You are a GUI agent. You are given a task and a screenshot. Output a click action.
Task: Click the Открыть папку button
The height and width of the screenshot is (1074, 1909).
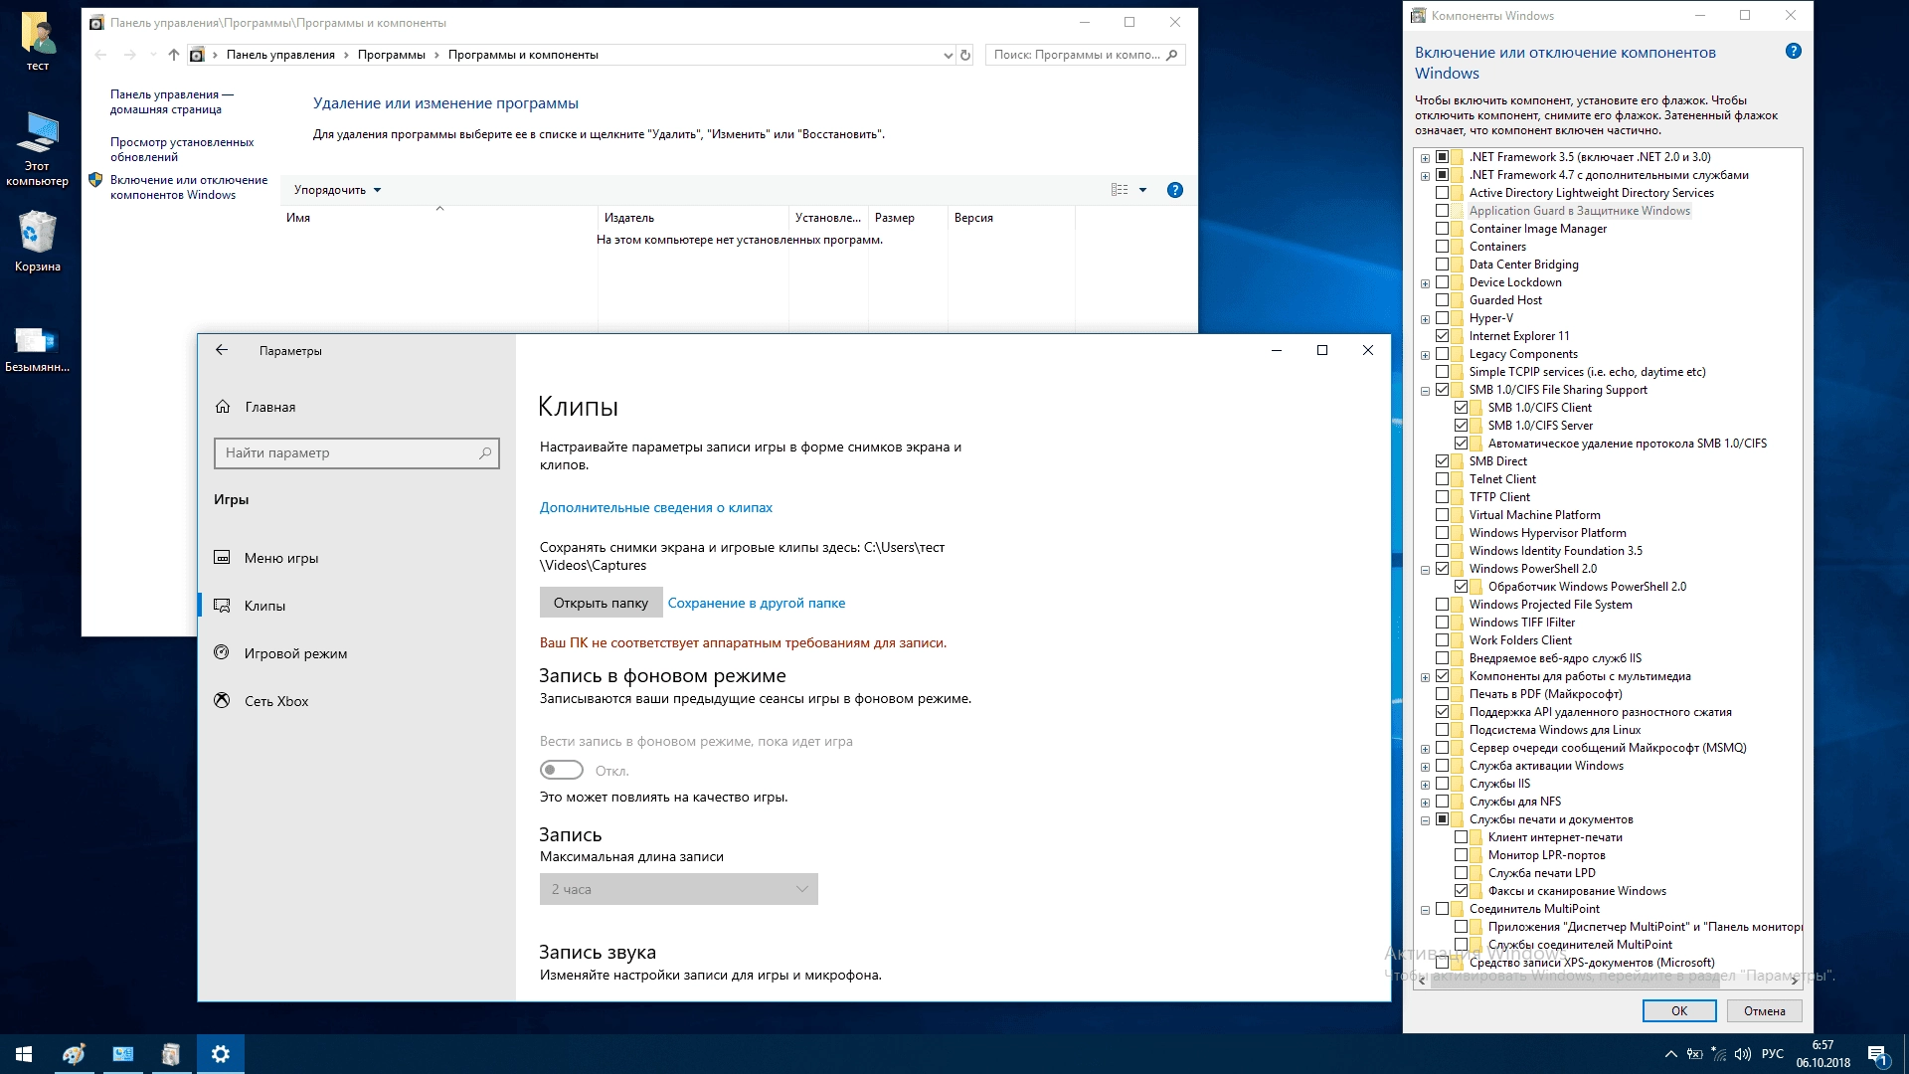(x=601, y=603)
